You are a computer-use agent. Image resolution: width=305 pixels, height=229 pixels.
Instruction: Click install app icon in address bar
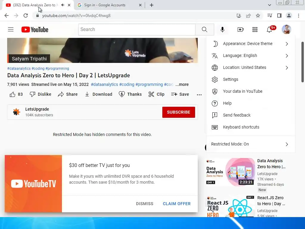[239, 16]
